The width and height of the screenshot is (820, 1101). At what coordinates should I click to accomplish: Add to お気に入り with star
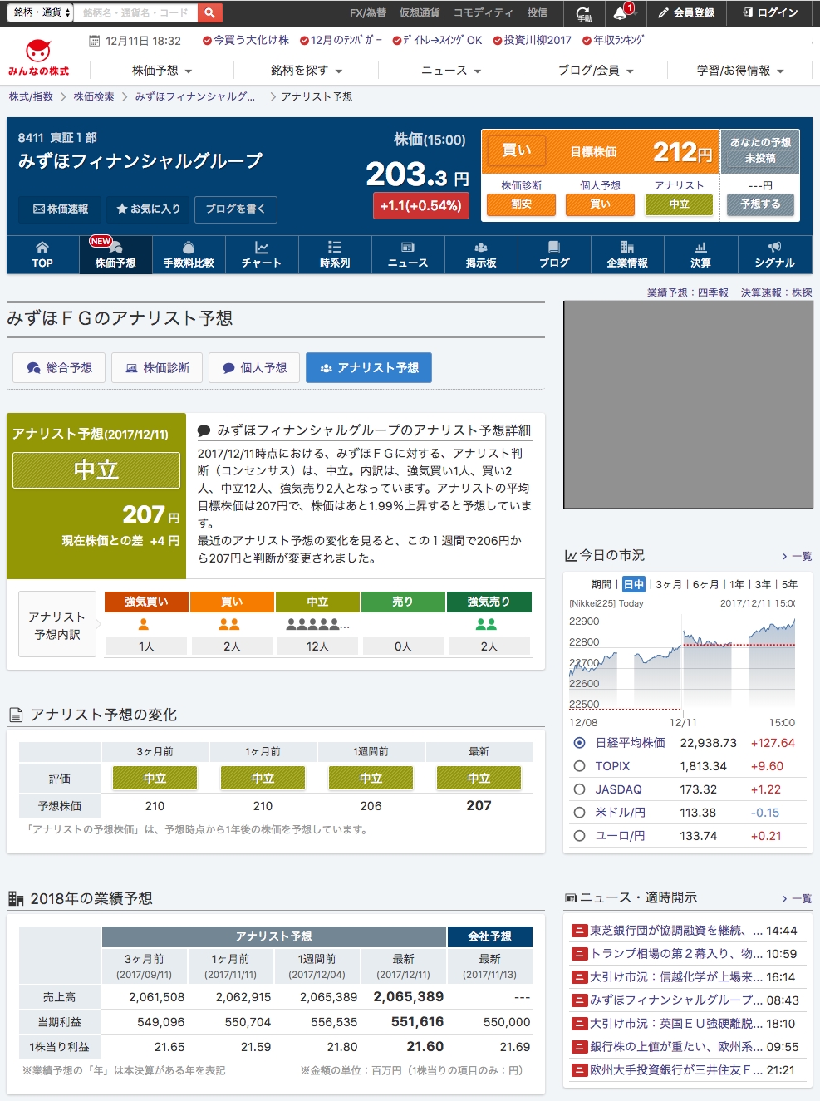click(148, 209)
